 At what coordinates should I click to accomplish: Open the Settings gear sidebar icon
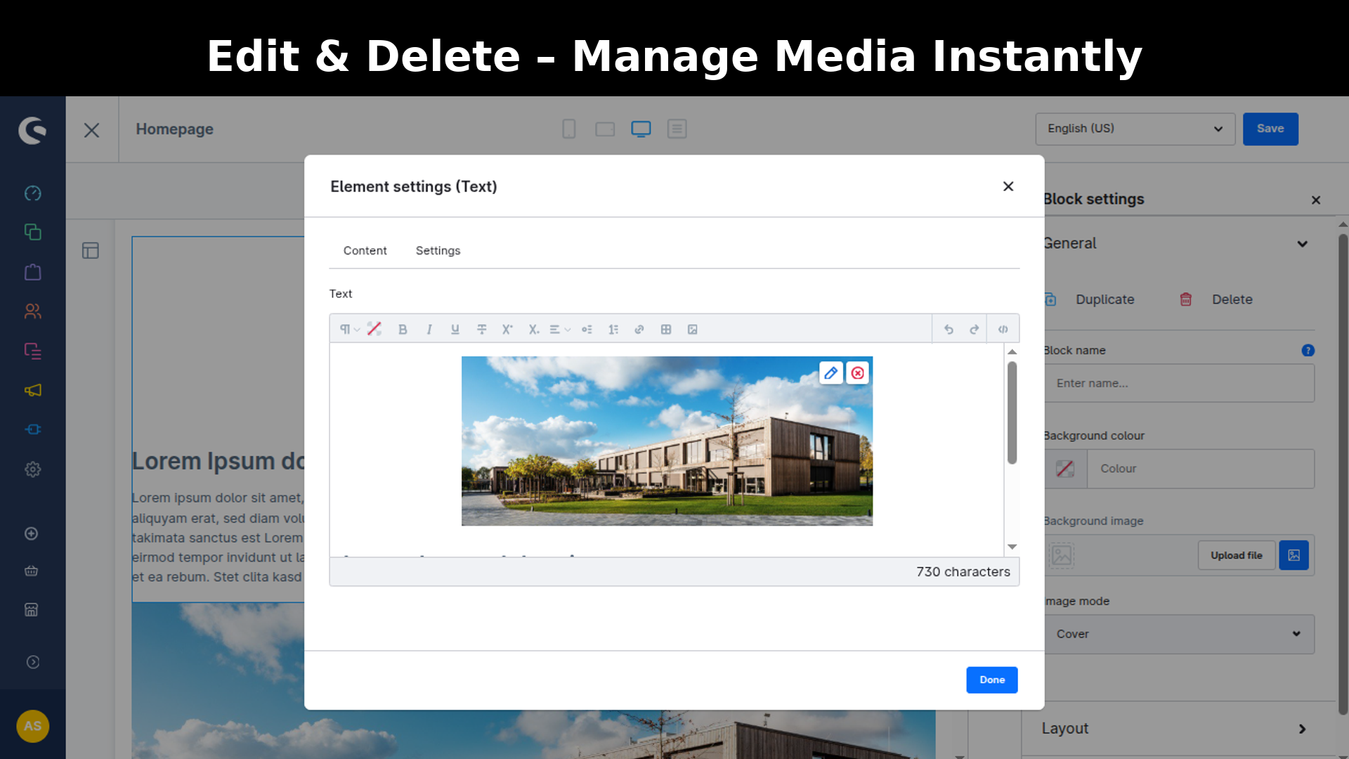(32, 469)
